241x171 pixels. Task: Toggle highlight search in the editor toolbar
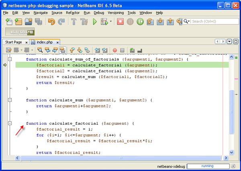click(63, 50)
